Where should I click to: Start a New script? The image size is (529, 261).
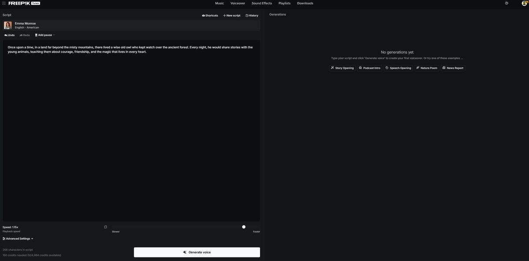point(232,15)
